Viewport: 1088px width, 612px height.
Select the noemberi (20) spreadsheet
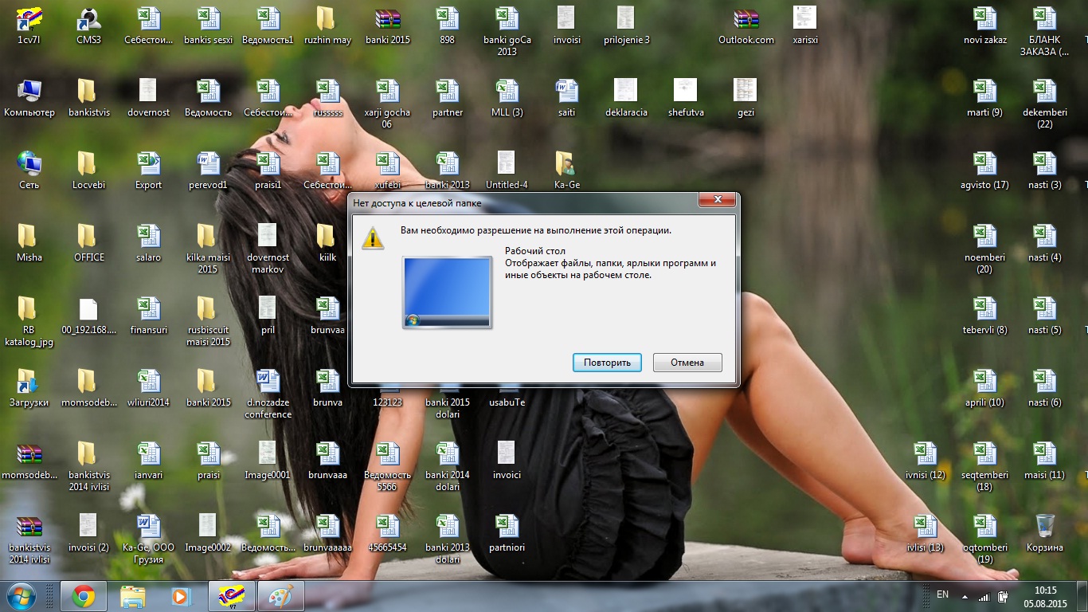click(985, 249)
